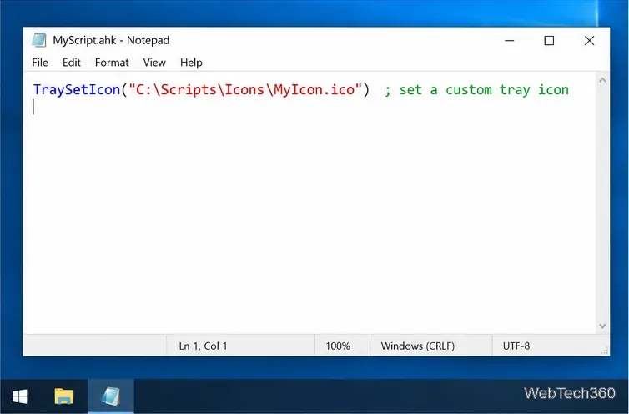Close the MyScript.ahk Notepad window
Screen dimensions: 629x414
[x=589, y=41]
